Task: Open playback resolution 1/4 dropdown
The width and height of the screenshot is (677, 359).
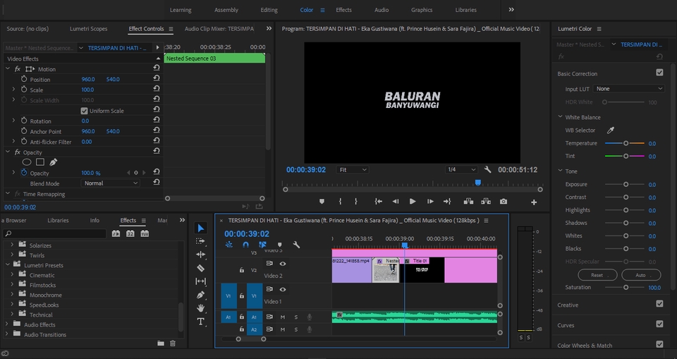Action: pyautogui.click(x=461, y=170)
